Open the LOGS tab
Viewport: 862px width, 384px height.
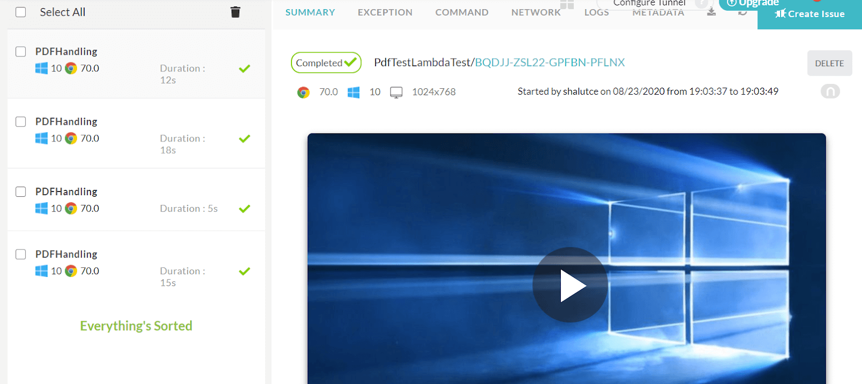[x=596, y=12]
